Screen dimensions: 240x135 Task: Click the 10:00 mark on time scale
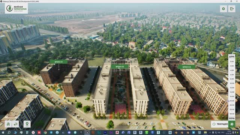coord(232,83)
